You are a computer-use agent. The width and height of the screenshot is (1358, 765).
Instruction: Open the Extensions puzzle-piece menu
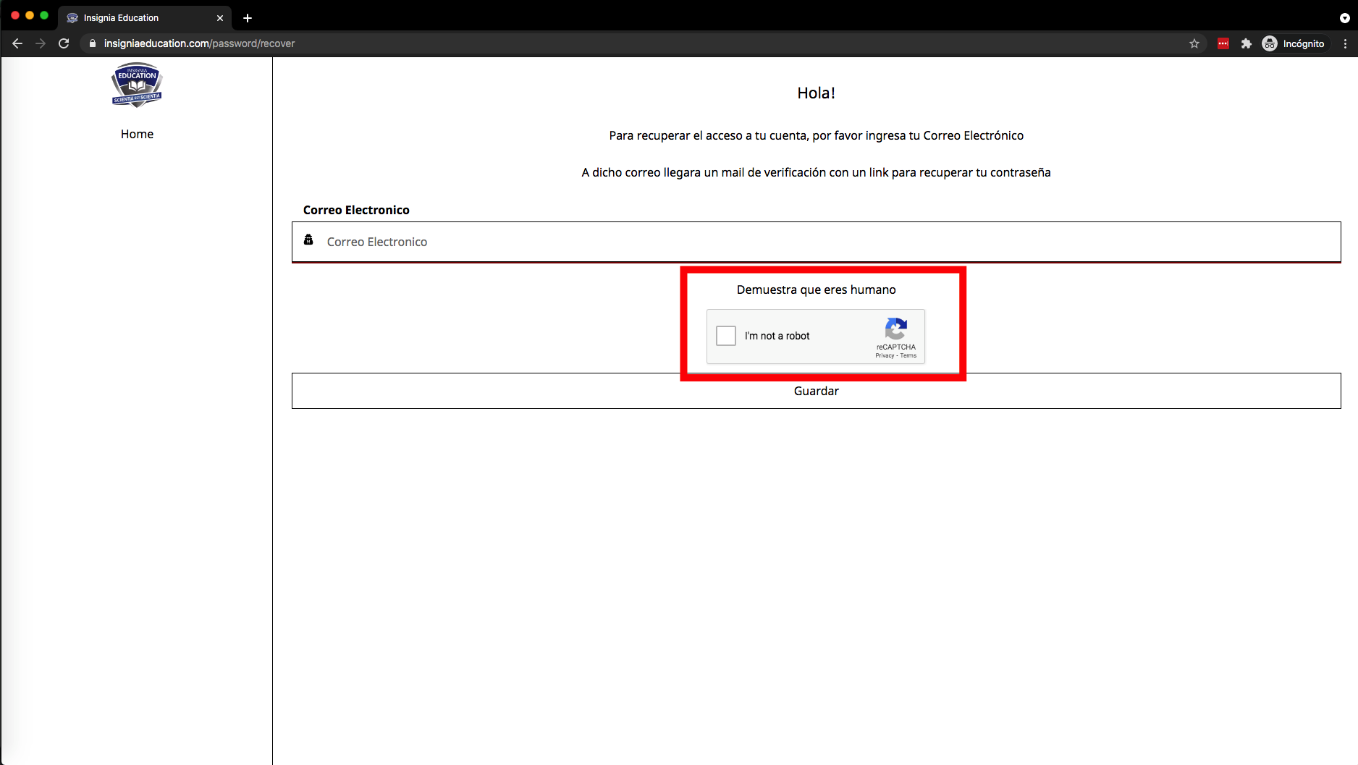coord(1246,43)
